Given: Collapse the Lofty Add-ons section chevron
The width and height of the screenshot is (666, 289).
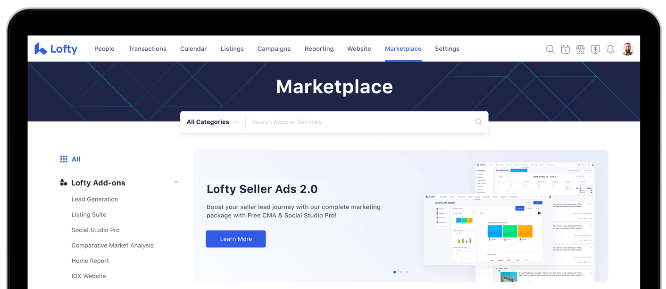Looking at the screenshot, I should pos(176,182).
